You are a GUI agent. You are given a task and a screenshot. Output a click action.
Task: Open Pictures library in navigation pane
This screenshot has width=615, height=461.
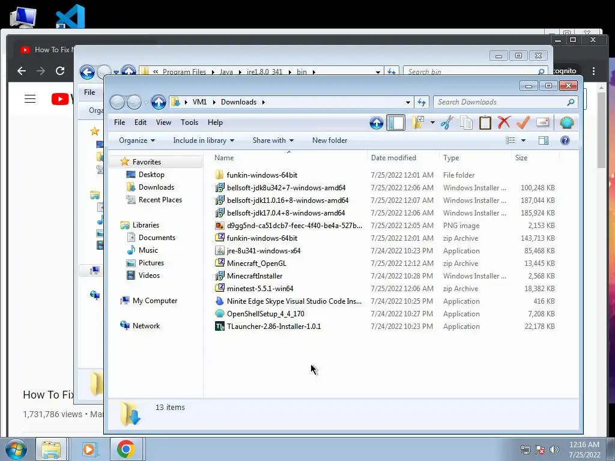click(151, 263)
